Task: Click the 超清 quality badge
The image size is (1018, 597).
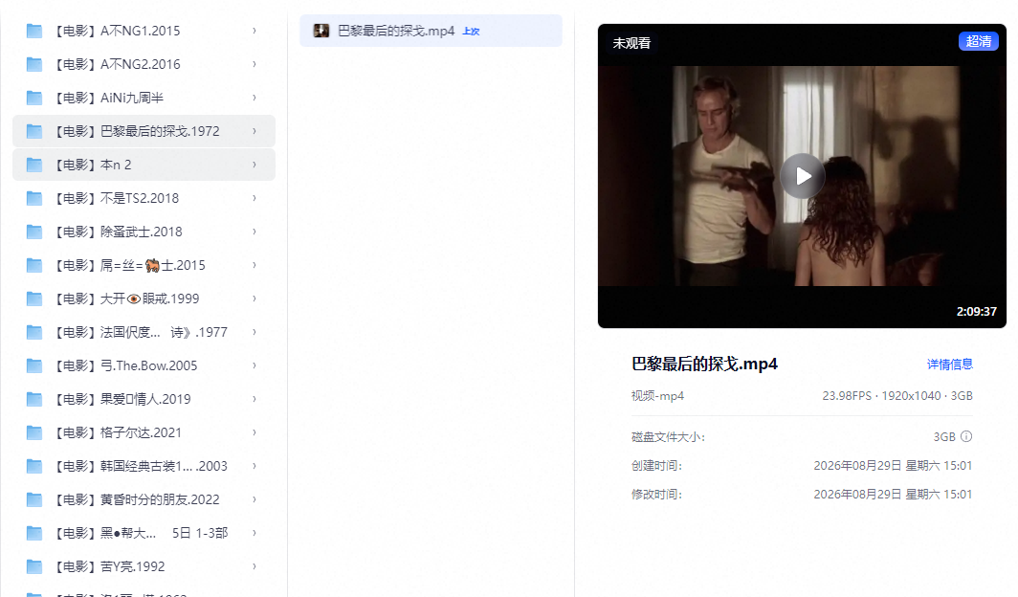Action: [x=979, y=41]
